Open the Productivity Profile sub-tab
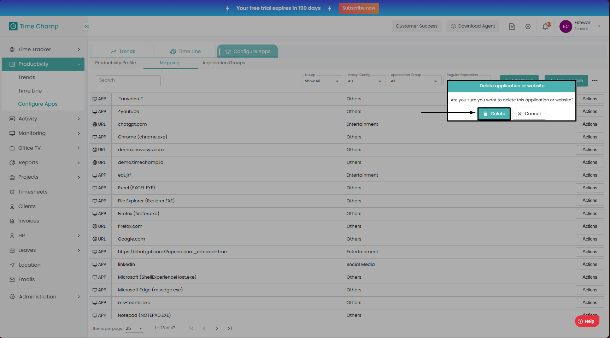Image resolution: width=610 pixels, height=338 pixels. coord(116,63)
